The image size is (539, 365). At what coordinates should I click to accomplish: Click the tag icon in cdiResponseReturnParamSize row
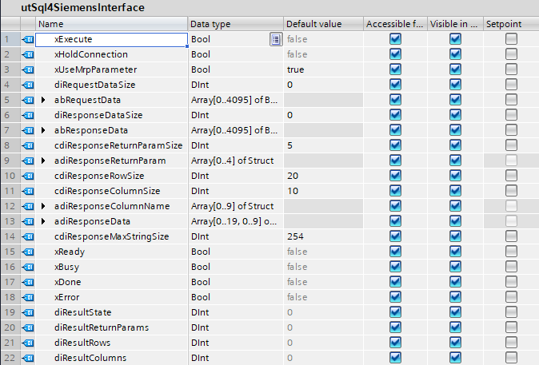tap(28, 145)
